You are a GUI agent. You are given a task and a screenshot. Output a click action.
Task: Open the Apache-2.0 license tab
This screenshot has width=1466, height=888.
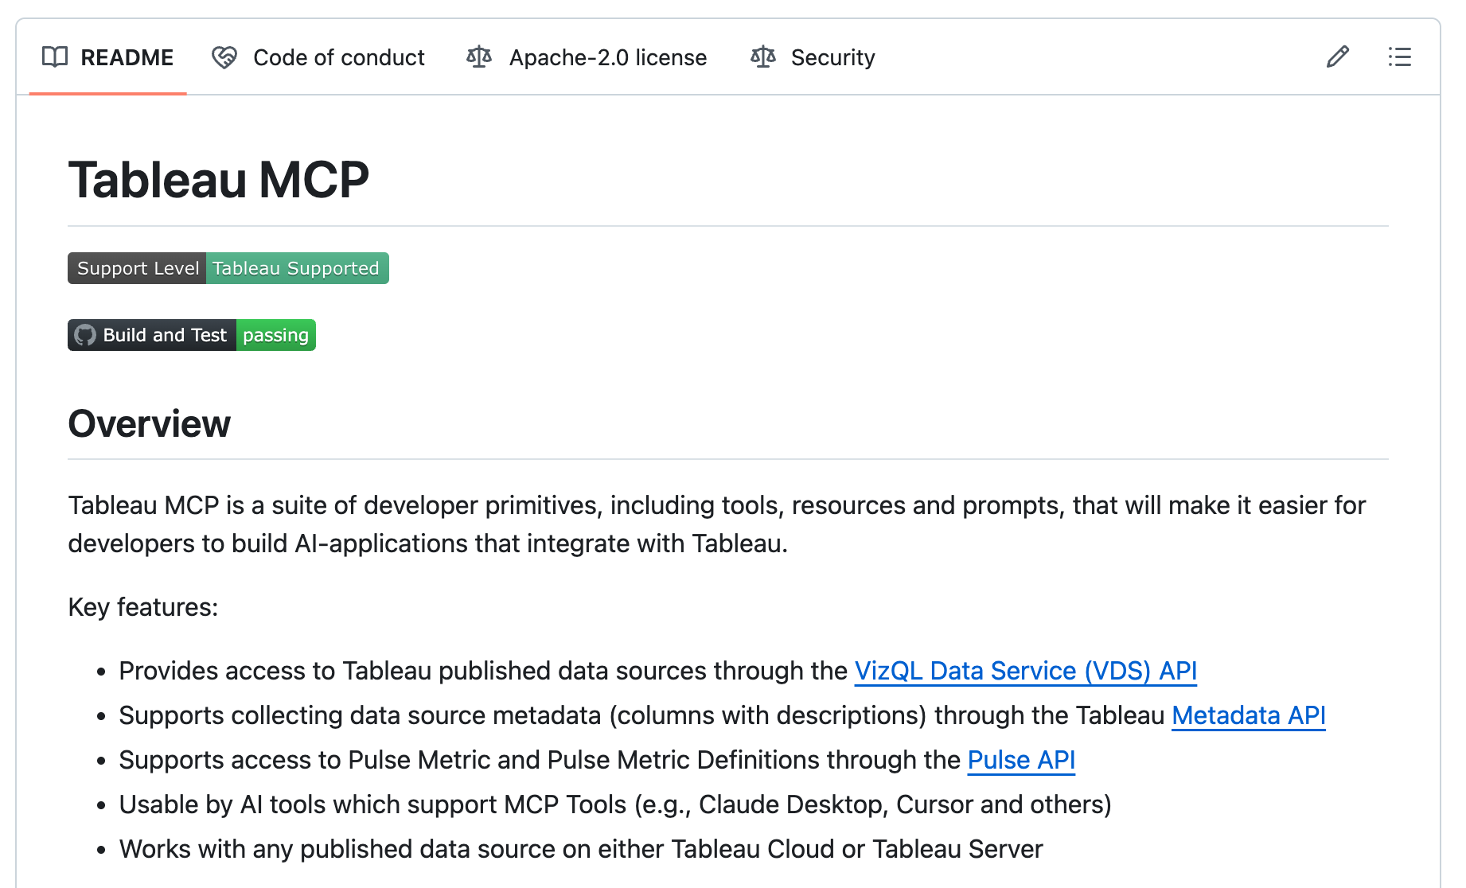click(607, 56)
